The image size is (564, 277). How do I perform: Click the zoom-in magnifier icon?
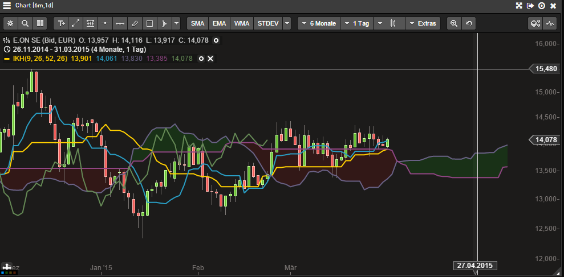454,24
